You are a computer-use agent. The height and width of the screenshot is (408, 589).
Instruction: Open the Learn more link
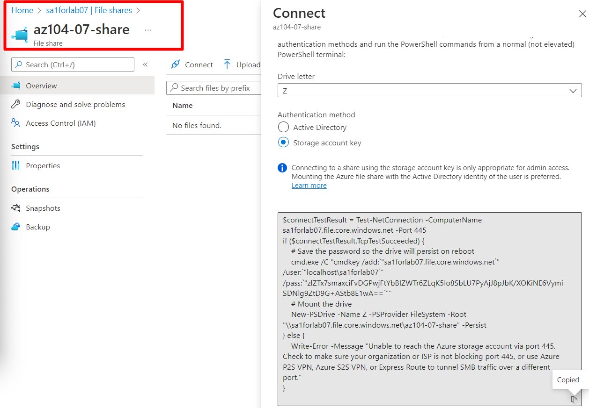click(x=309, y=186)
